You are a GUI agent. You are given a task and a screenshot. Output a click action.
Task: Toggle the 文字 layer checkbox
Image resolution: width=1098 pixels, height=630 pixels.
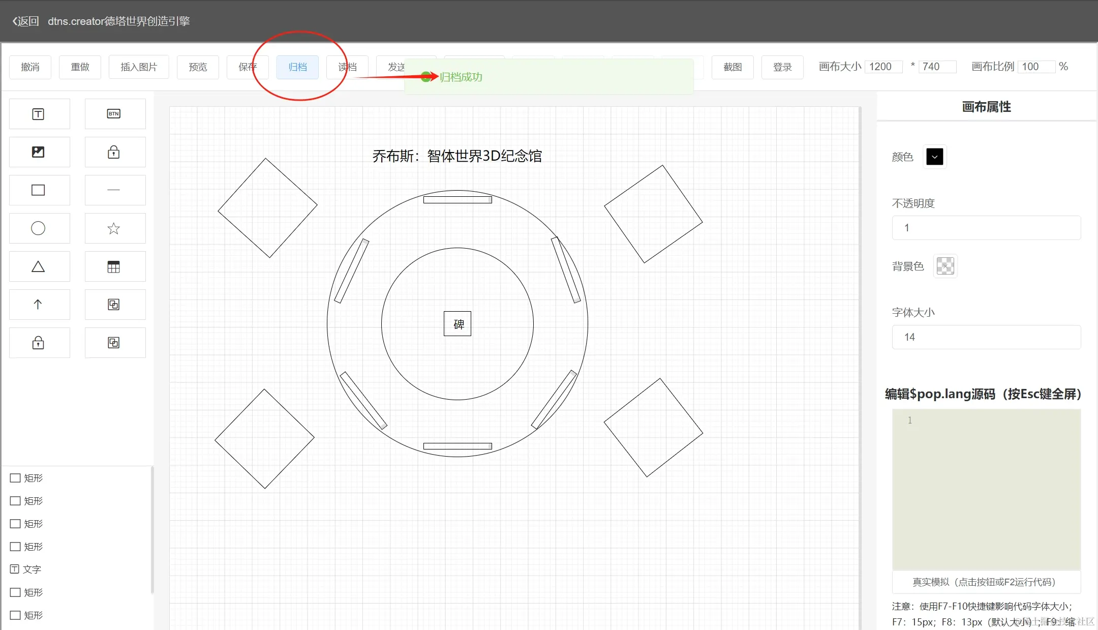[15, 569]
